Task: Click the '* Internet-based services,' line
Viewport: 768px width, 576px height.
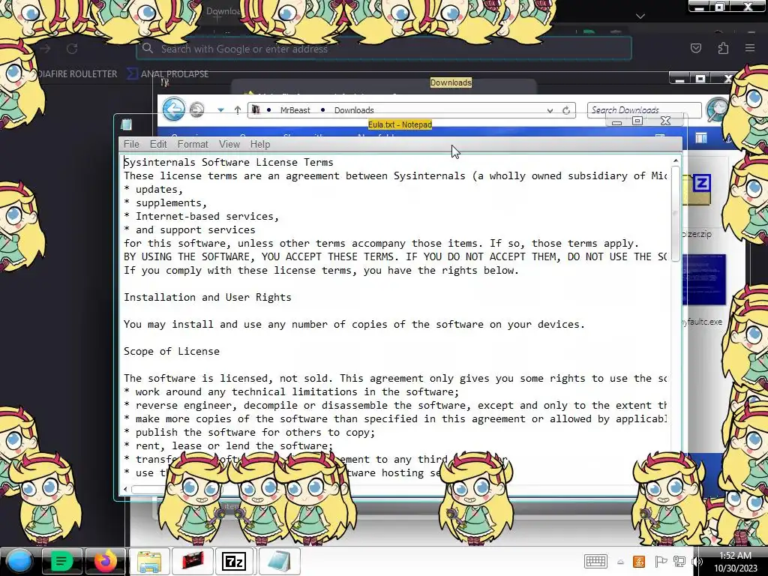Action: [201, 216]
